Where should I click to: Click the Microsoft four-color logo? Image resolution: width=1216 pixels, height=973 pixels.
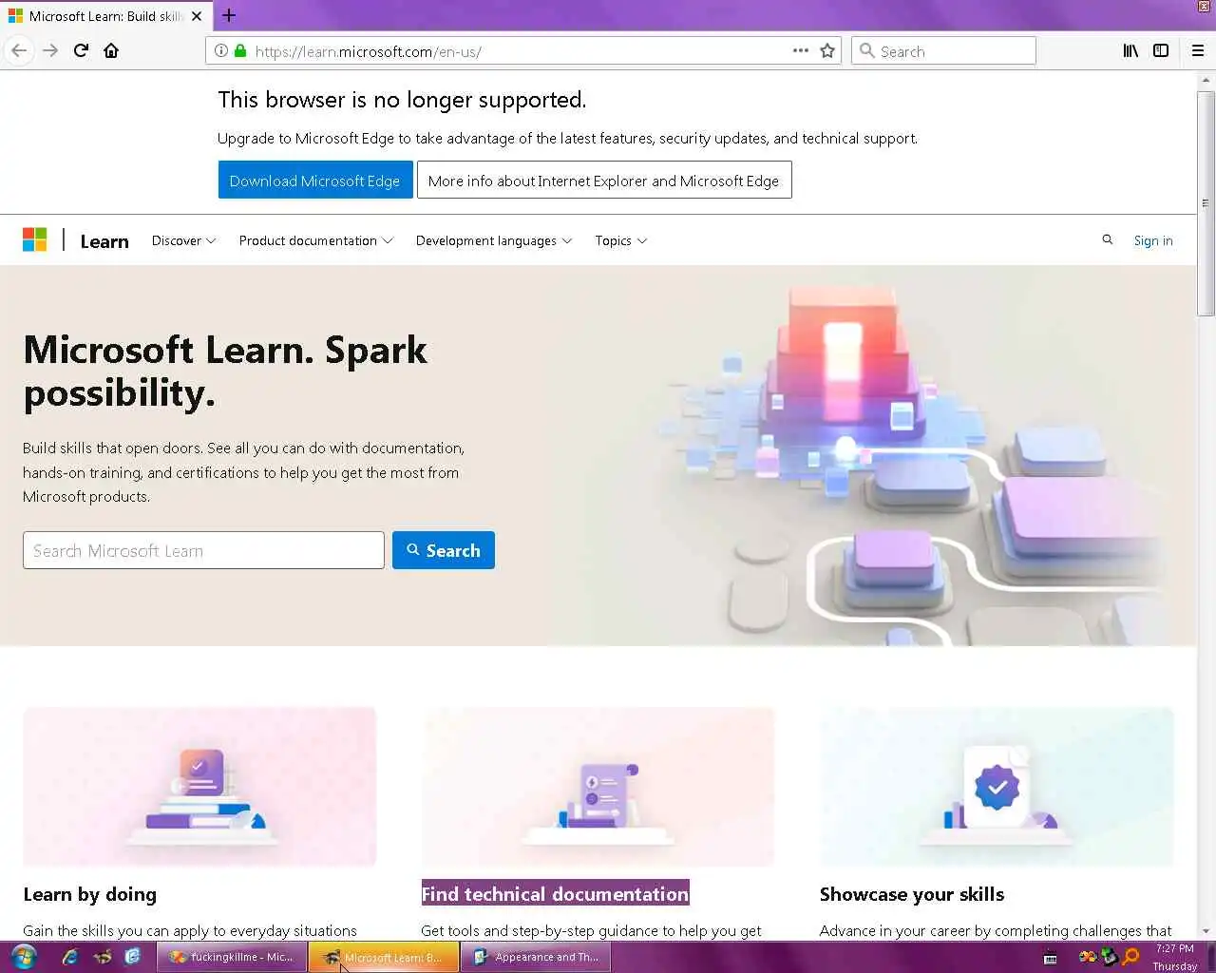(x=35, y=239)
